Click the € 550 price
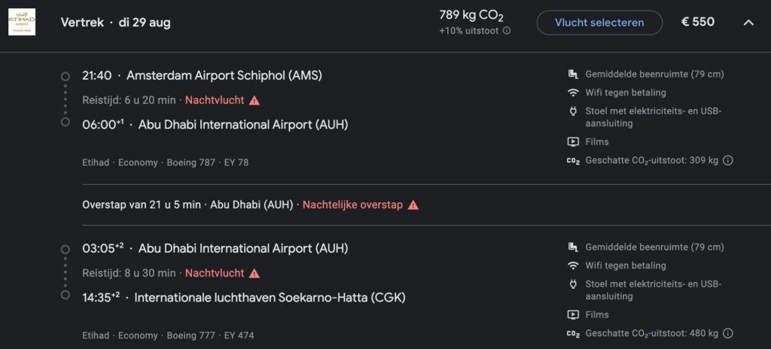Image resolution: width=771 pixels, height=349 pixels. pos(697,22)
